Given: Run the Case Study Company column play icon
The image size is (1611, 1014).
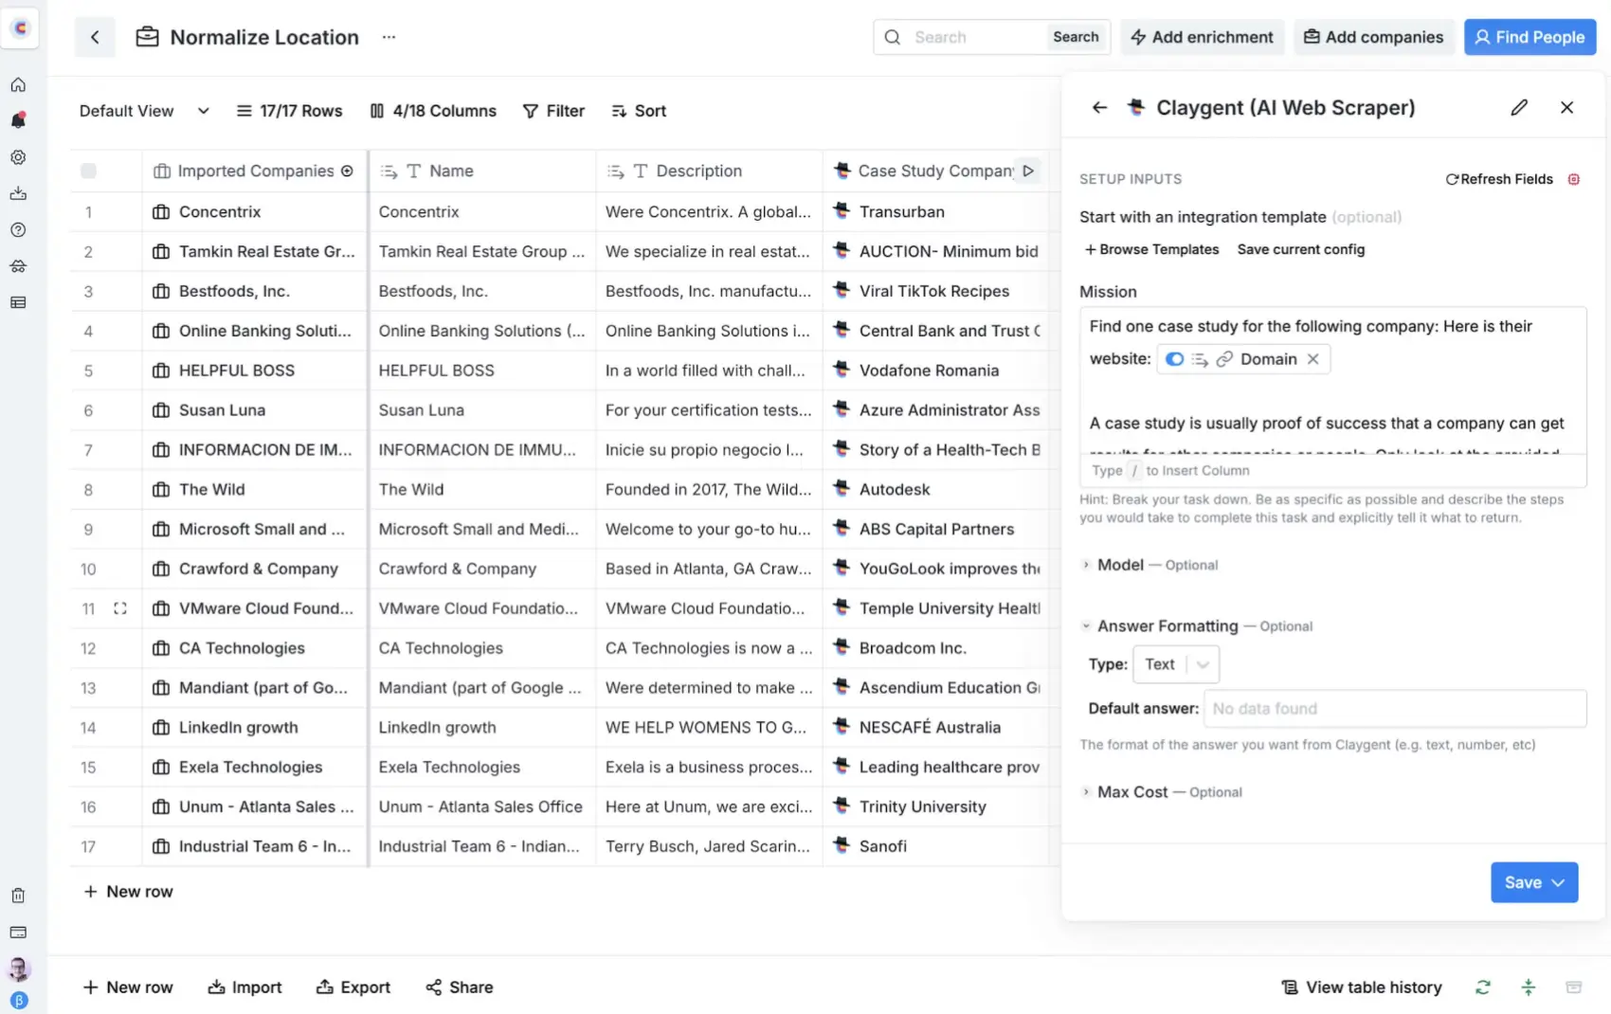Looking at the screenshot, I should [1028, 171].
